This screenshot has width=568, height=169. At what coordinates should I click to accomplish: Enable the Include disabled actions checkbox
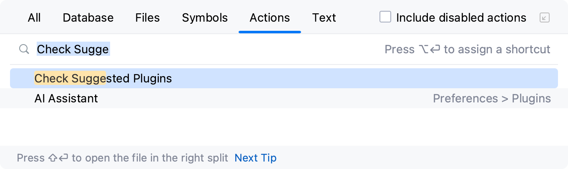[385, 17]
